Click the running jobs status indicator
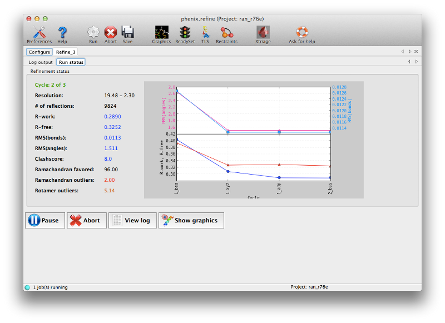The height and width of the screenshot is (323, 445). pos(27,287)
